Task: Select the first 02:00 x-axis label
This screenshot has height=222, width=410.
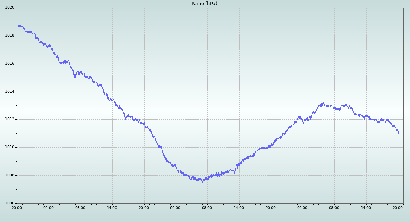Action: click(49, 207)
